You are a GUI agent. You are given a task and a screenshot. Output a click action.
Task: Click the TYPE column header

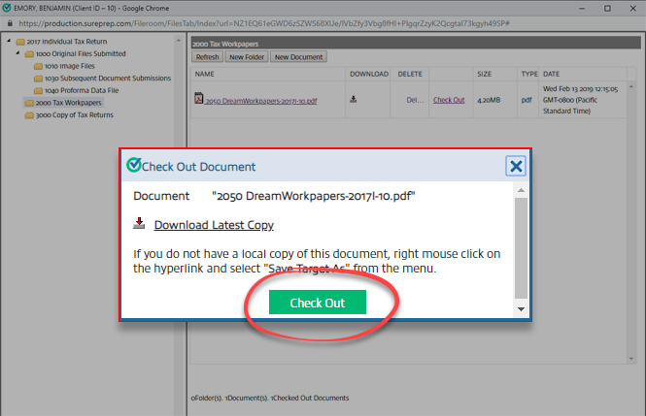point(529,74)
